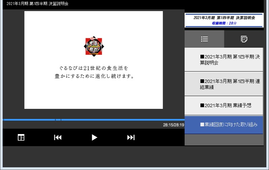Click the slide text 豊かにするために進化し続けます。

click(94, 76)
